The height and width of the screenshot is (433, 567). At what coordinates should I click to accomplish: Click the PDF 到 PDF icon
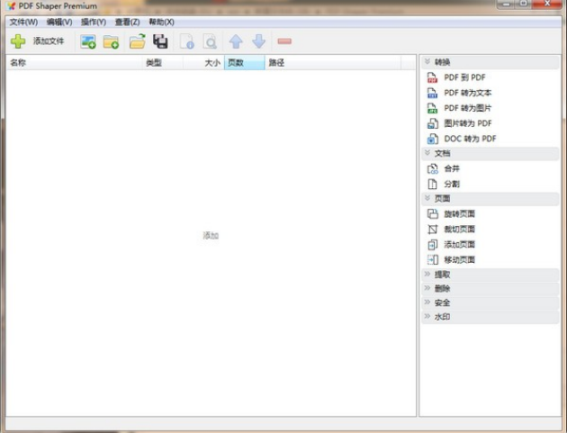[x=433, y=77]
